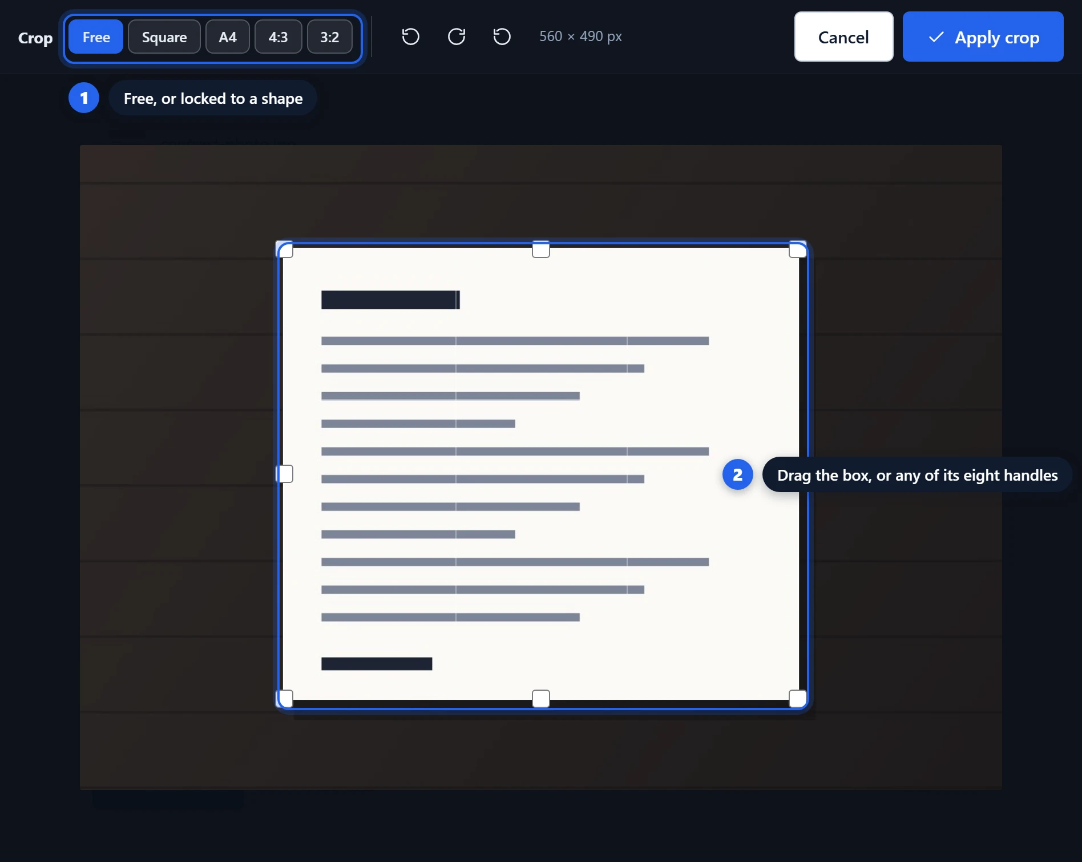Screen dimensions: 1082x862
Task: Click the document preview inside the crop box
Action: tap(541, 474)
